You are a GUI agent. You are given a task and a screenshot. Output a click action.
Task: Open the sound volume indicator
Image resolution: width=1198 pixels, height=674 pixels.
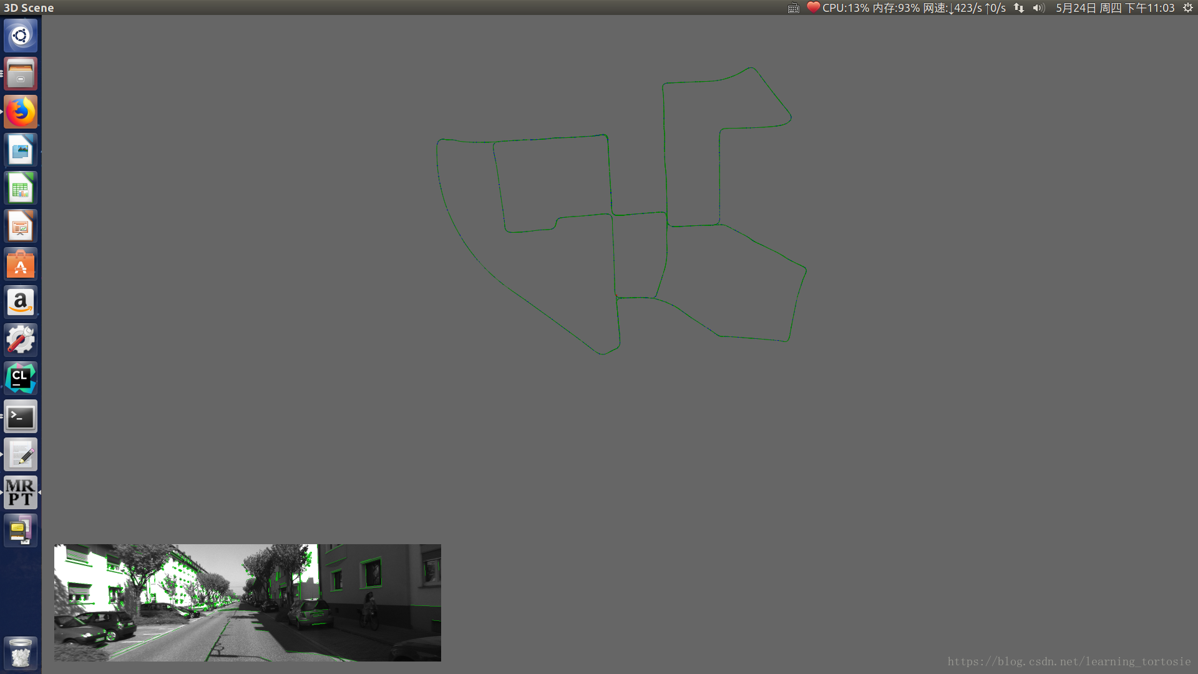1038,8
